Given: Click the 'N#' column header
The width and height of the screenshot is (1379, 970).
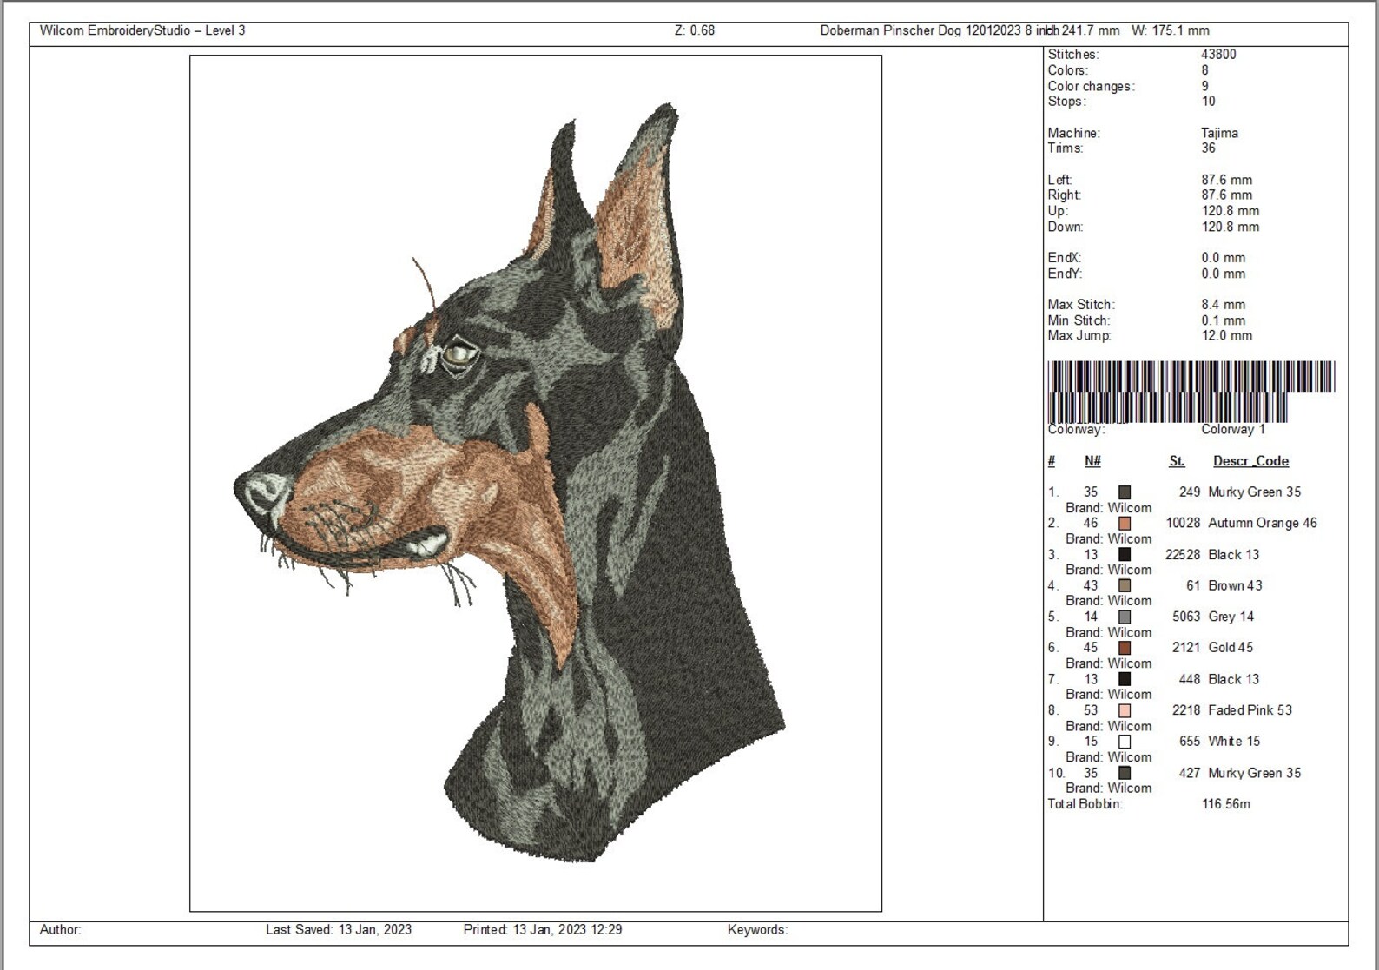Looking at the screenshot, I should point(1092,461).
